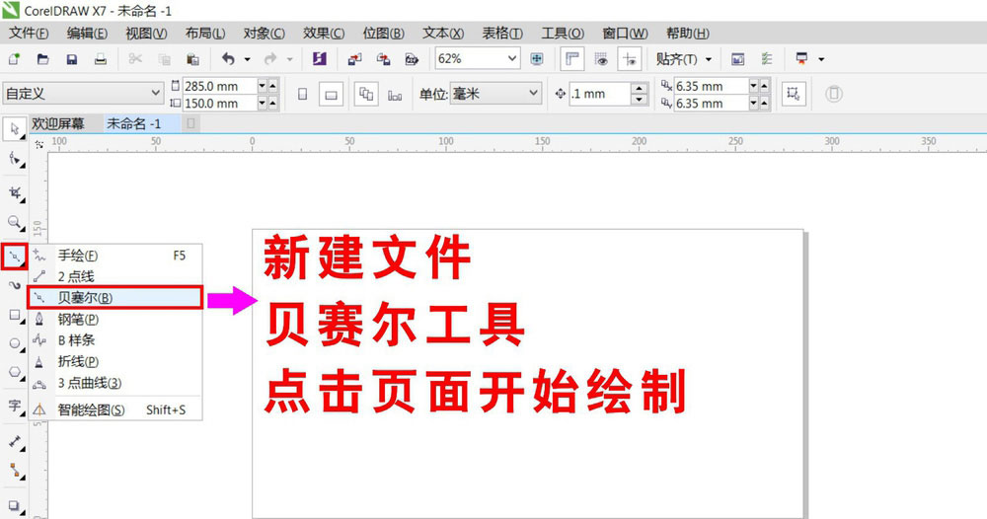
Task: Set page to landscape orientation
Action: click(331, 95)
